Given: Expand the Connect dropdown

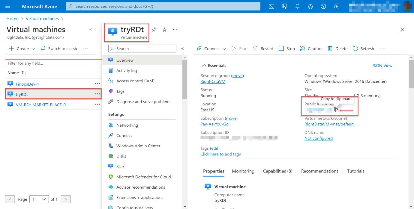Looking at the screenshot, I should click(x=223, y=48).
